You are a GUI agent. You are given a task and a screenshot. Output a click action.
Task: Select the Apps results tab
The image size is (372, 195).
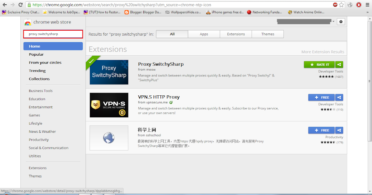[x=204, y=34]
